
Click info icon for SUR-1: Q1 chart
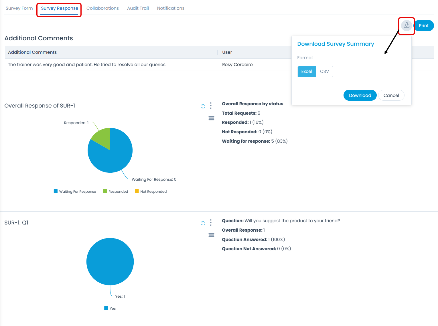203,223
